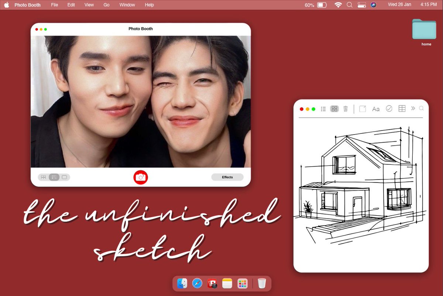Click the 4:15 PM clock
This screenshot has width=443, height=296.
pyautogui.click(x=429, y=5)
